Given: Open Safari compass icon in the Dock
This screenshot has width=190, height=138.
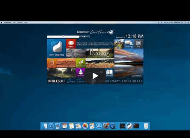Looking at the screenshot, I should pyautogui.click(x=51, y=126).
